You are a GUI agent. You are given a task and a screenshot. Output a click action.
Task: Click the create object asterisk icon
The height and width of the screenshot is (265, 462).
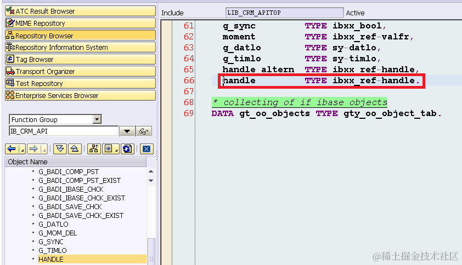click(x=109, y=149)
